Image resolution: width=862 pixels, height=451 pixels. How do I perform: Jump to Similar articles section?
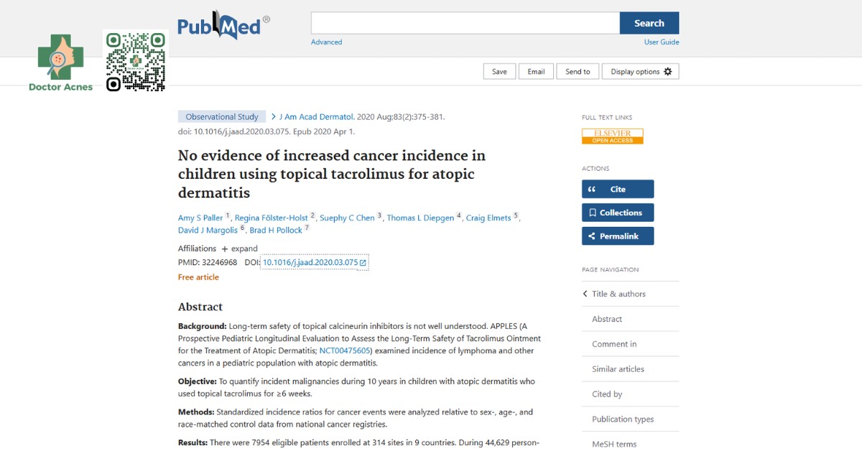tap(618, 369)
